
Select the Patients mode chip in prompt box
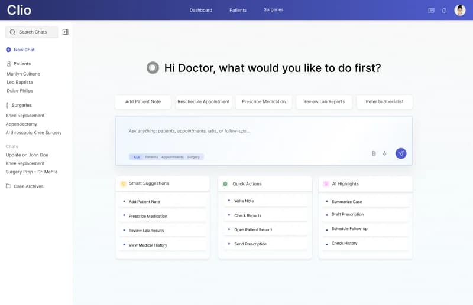coord(151,157)
